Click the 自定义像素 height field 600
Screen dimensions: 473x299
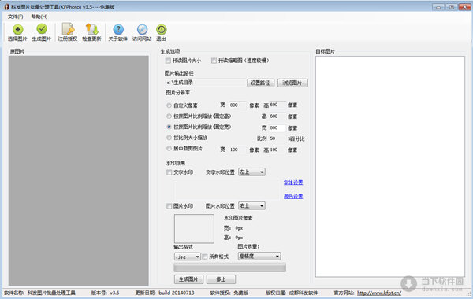(277, 105)
